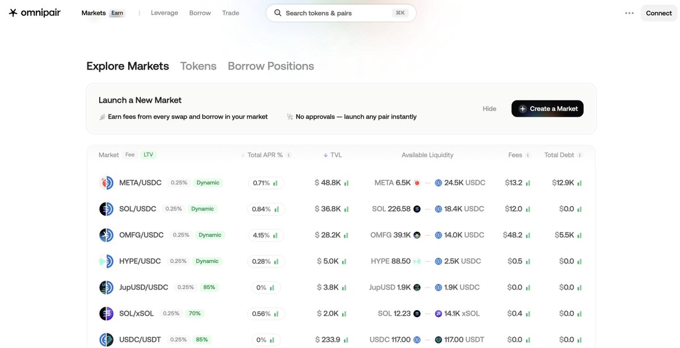Image resolution: width=680 pixels, height=348 pixels.
Task: Click the META token icon in Available Liquidity
Action: (417, 183)
